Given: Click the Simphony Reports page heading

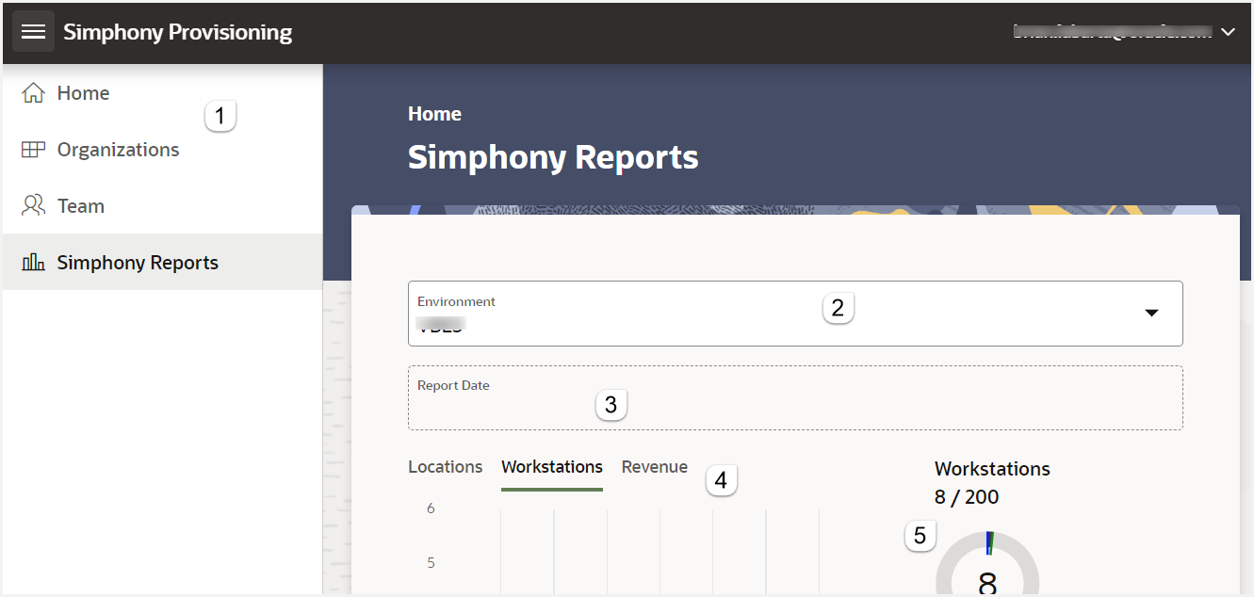Looking at the screenshot, I should (x=553, y=157).
